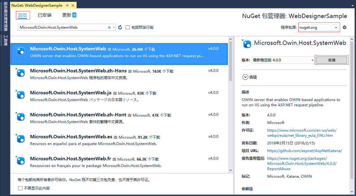Click the selected Microsoft.Owin.Host.SystemWeb package icon

20,50
